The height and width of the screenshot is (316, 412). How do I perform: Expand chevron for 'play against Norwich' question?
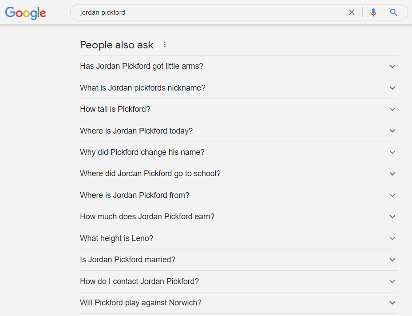pyautogui.click(x=392, y=303)
